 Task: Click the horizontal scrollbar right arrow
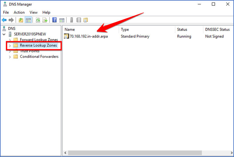pyautogui.click(x=232, y=153)
